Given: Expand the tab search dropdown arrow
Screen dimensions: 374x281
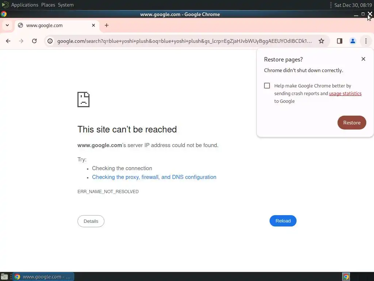Looking at the screenshot, I should (x=7, y=25).
